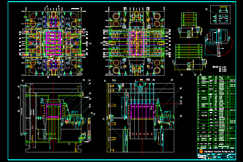Click balloon callout at top of LKM-PL100 box
Image resolution: width=243 pixels, height=162 pixels.
click(207, 9)
